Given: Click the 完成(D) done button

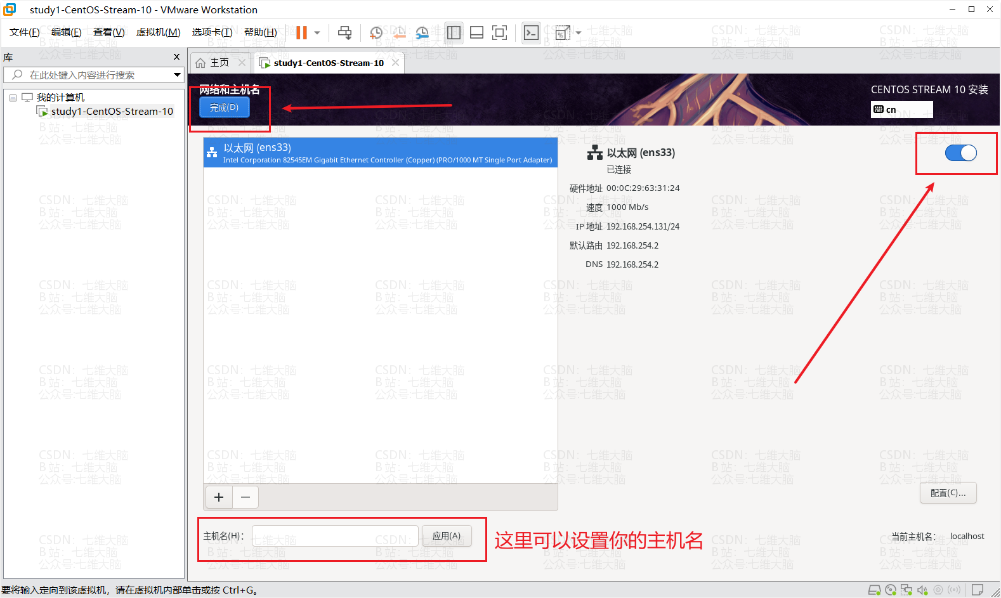Looking at the screenshot, I should tap(225, 108).
